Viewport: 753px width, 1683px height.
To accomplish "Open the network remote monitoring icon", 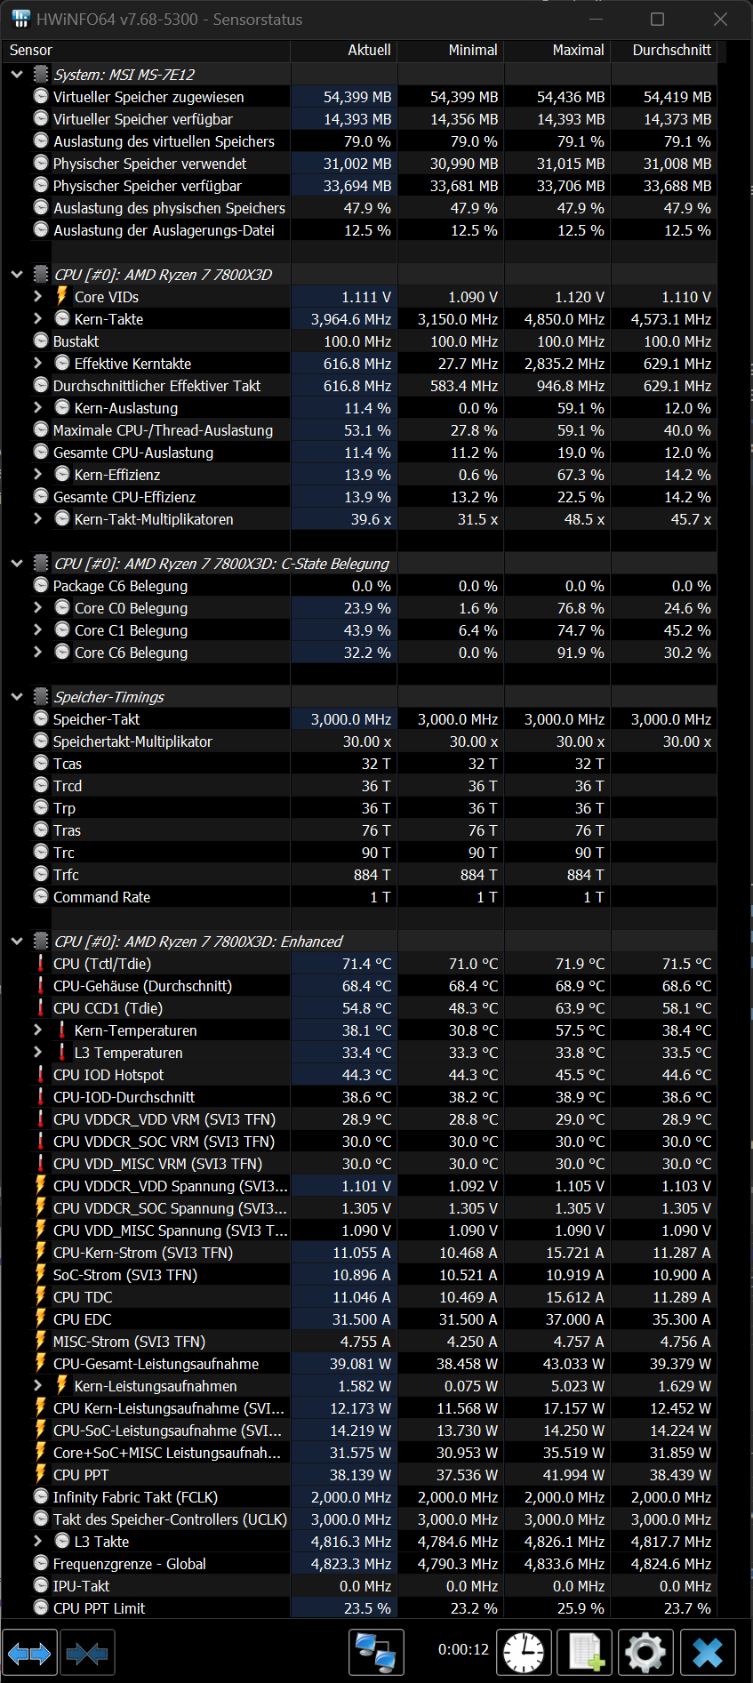I will point(376,1654).
